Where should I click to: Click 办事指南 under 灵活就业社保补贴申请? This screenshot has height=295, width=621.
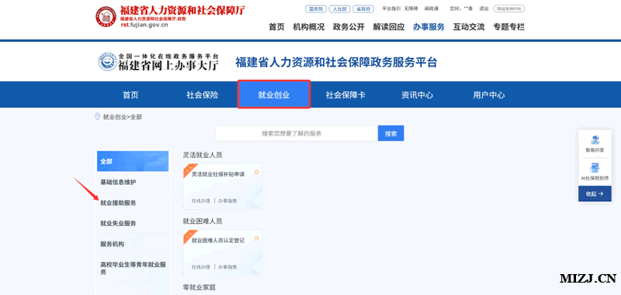[x=227, y=201]
